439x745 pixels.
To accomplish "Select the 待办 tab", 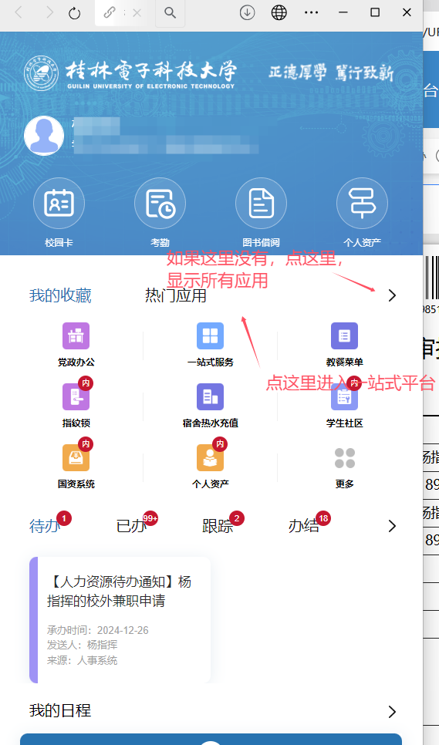I will (45, 526).
